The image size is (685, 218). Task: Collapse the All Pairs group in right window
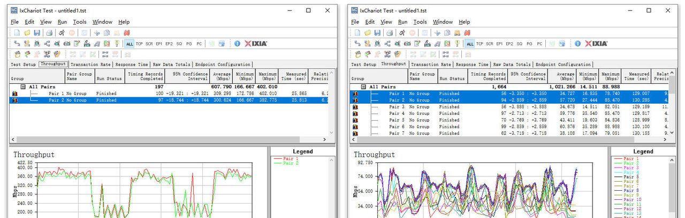[363, 87]
